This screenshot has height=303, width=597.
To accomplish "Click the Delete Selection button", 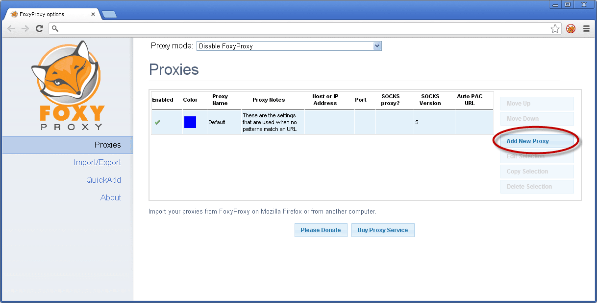I will [x=537, y=187].
